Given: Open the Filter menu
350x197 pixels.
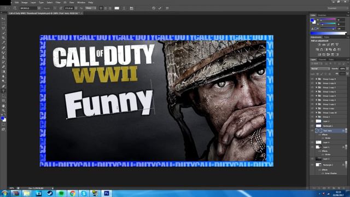Looking at the screenshot, I should point(58,2).
